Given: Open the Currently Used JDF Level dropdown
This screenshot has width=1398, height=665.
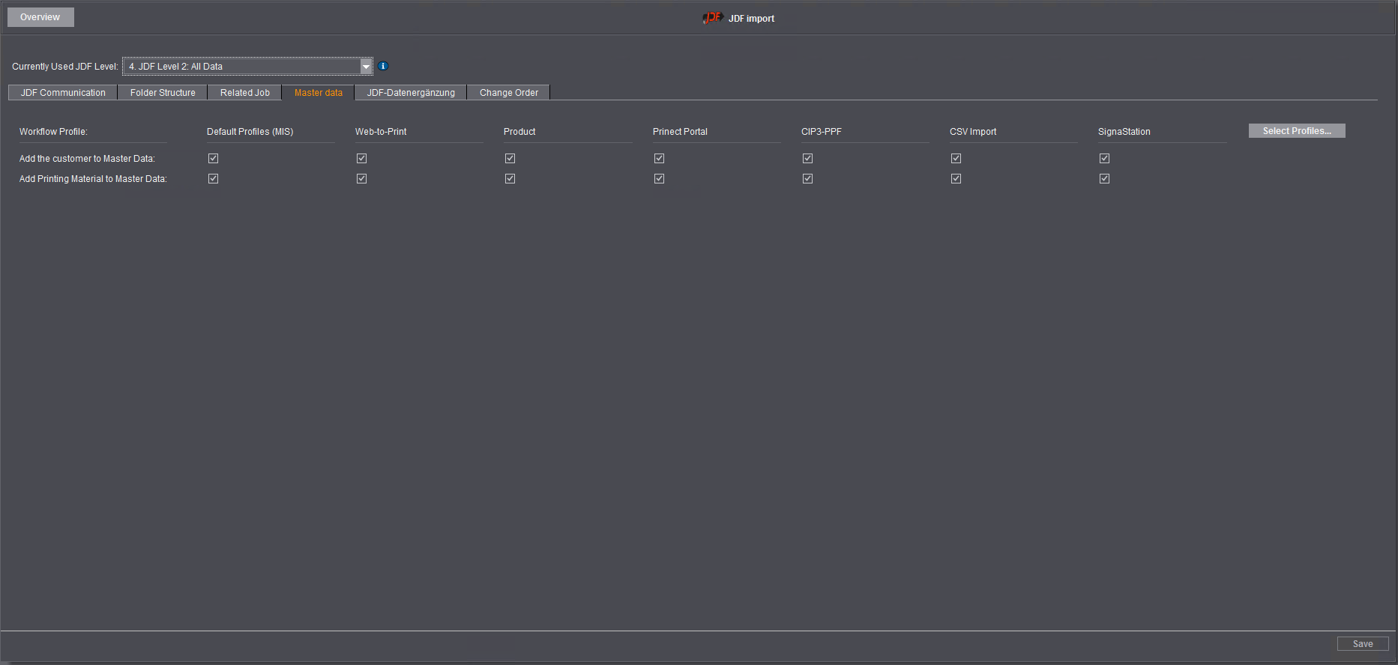Looking at the screenshot, I should click(241, 67).
